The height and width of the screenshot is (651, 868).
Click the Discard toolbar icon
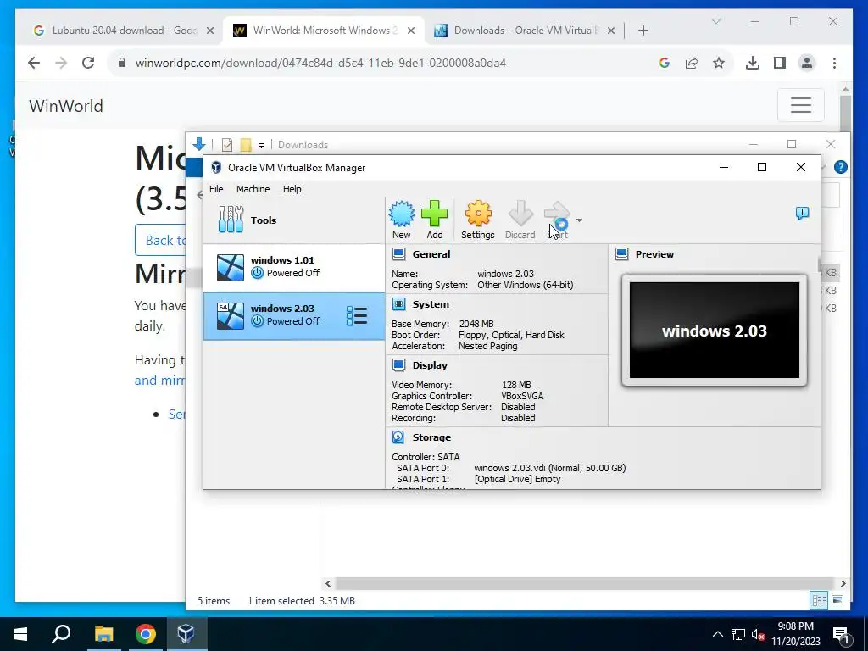(520, 220)
